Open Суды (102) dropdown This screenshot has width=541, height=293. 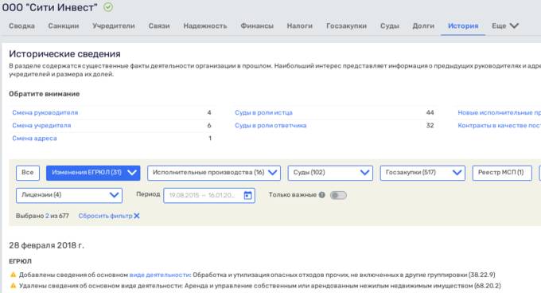tap(330, 173)
